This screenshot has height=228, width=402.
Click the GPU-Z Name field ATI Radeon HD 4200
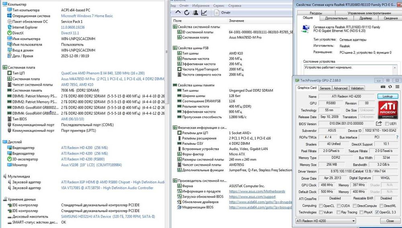pos(347,97)
